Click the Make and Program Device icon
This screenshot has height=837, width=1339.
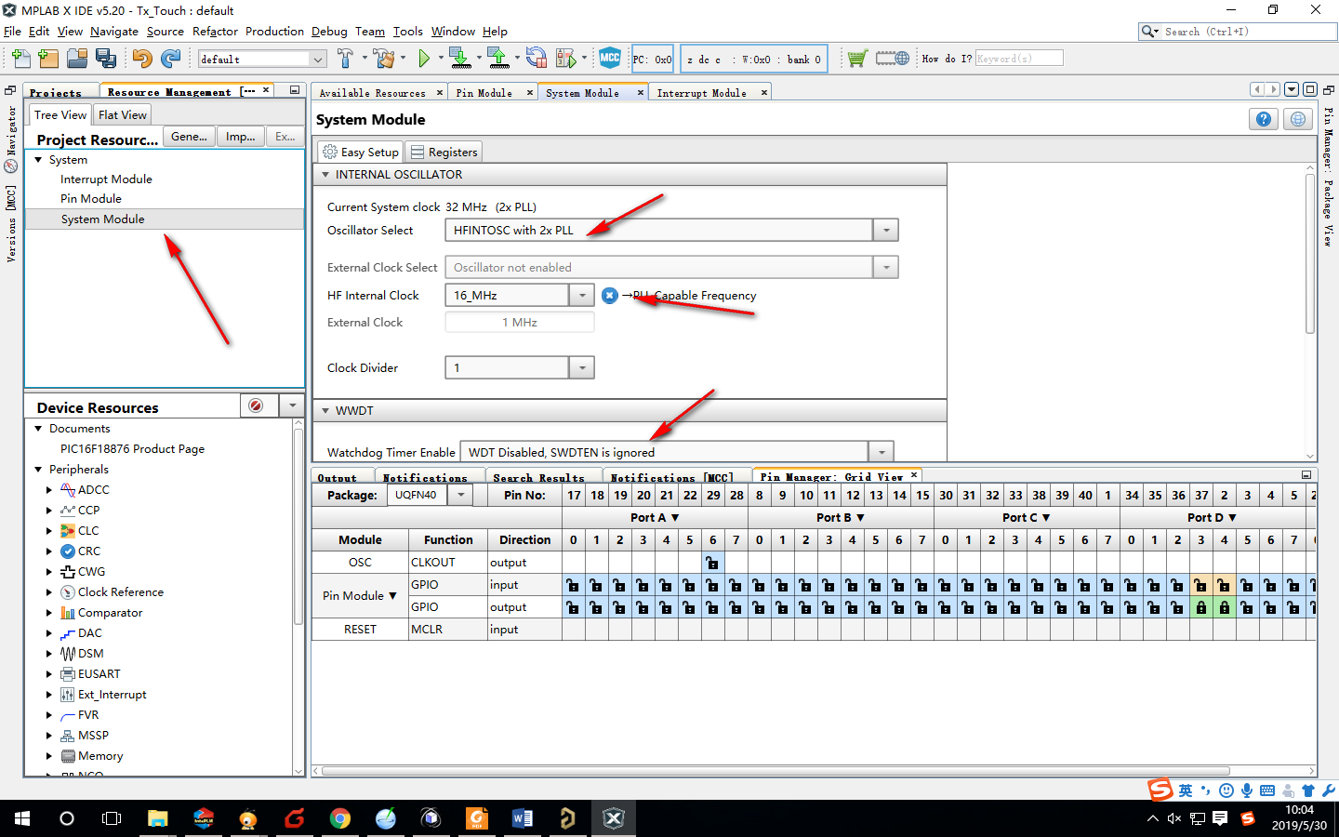(x=459, y=59)
